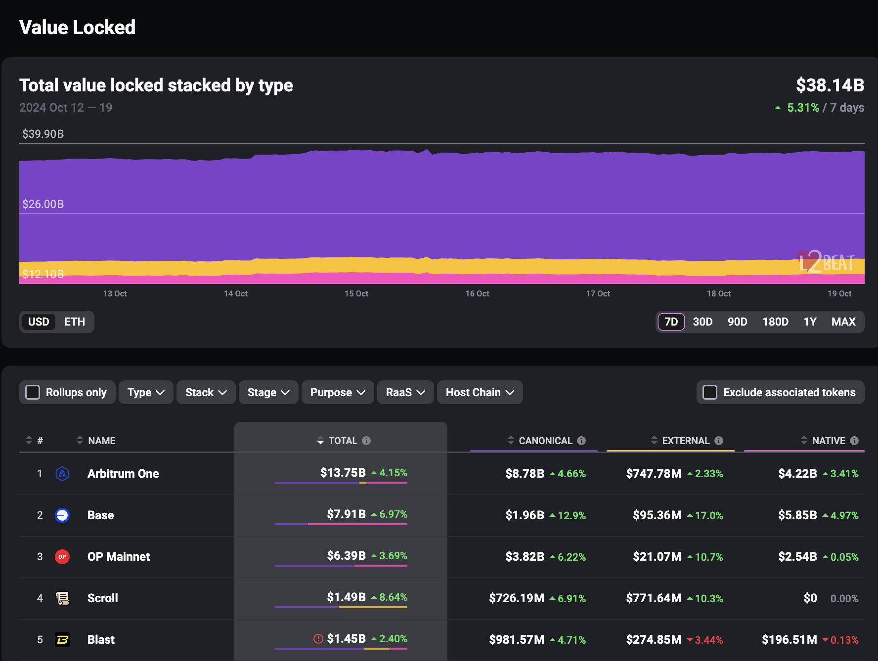The image size is (878, 661).
Task: Click Base total breakdown bar
Action: point(341,524)
